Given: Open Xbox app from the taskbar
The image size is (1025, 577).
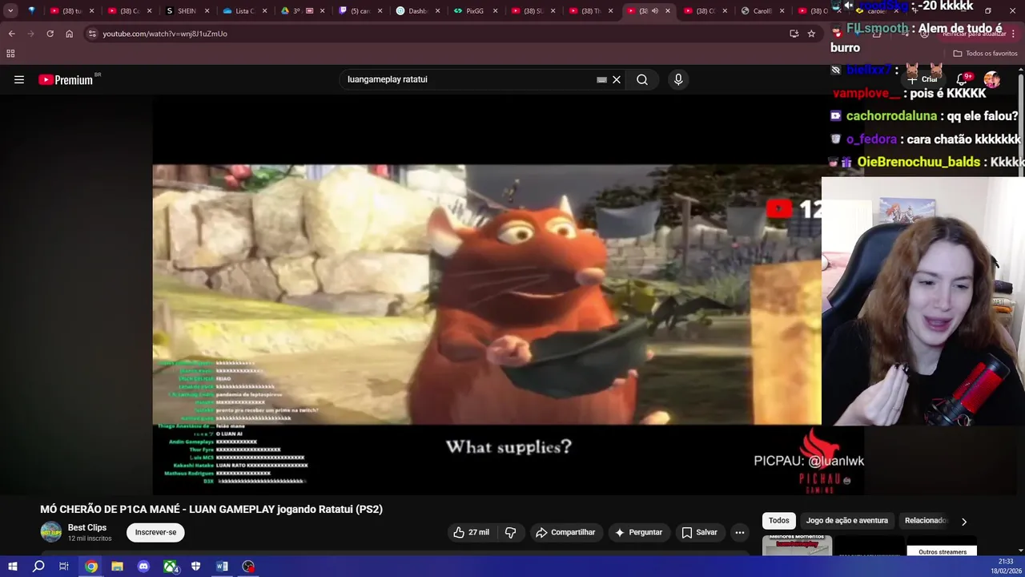Looking at the screenshot, I should point(170,567).
